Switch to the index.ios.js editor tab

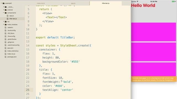coord(41,3)
